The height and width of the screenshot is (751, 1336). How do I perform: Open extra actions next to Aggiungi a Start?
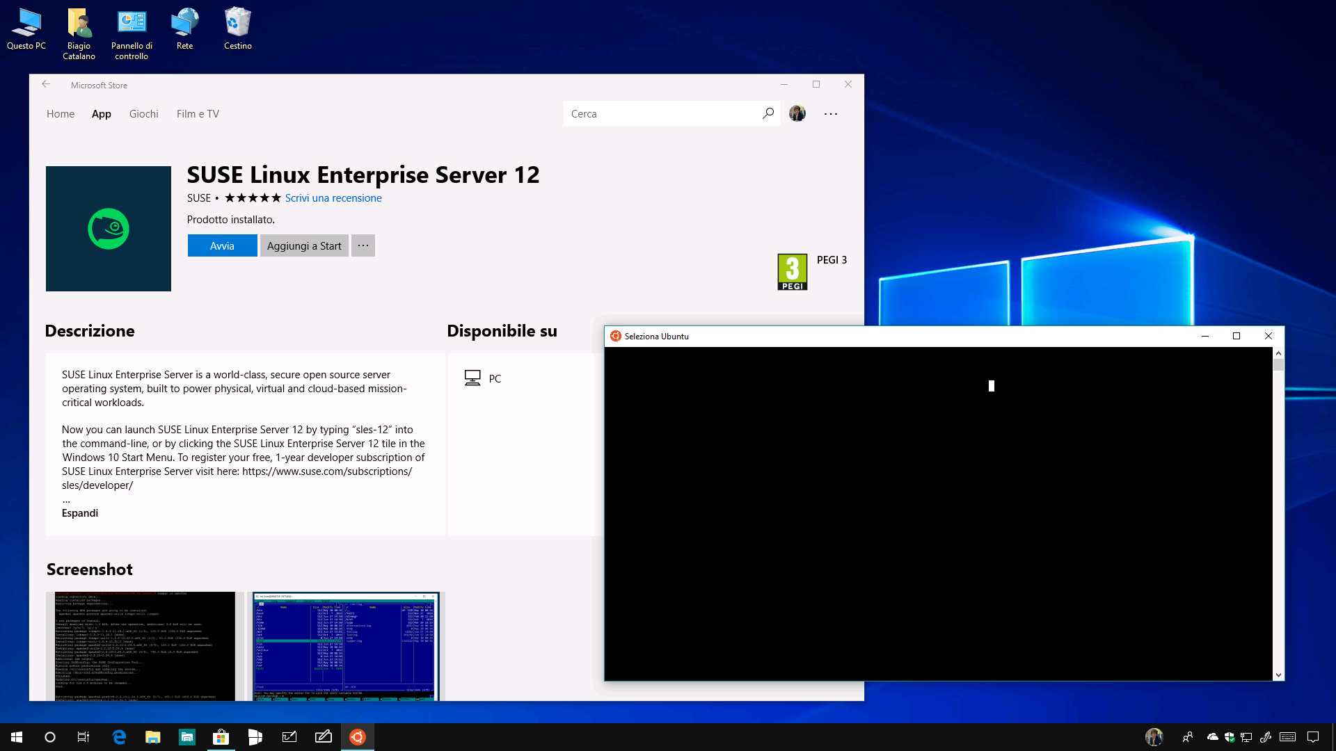point(363,245)
